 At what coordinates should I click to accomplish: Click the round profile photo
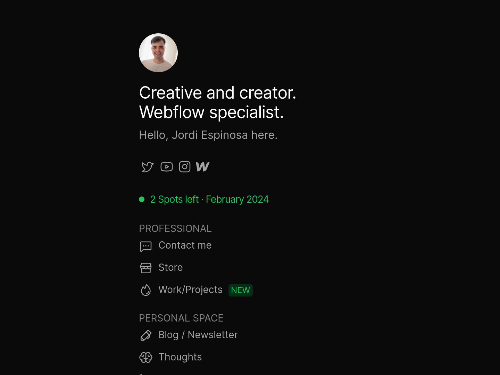click(158, 53)
